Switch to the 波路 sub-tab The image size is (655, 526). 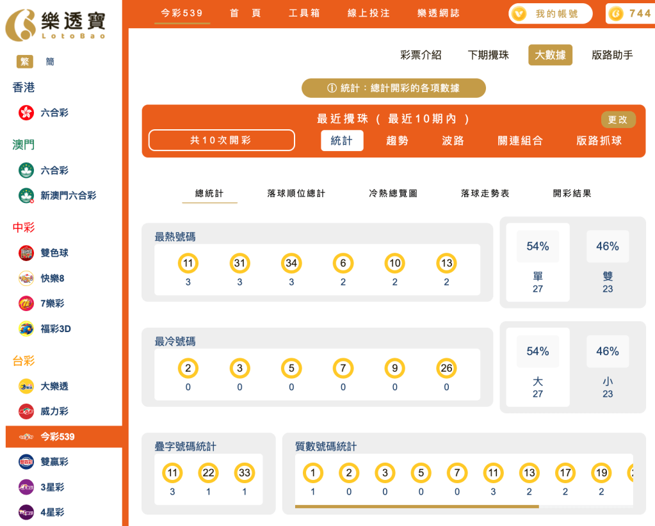[x=453, y=141]
